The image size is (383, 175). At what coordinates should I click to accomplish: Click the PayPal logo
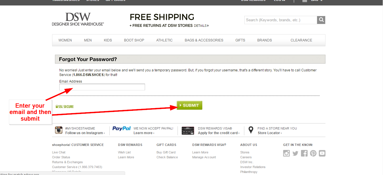click(x=121, y=128)
